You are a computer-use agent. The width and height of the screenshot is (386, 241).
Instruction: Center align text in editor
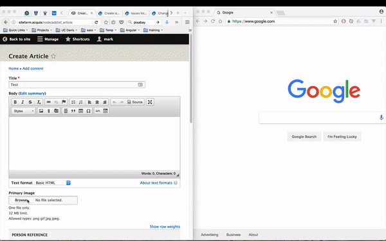pyautogui.click(x=97, y=102)
